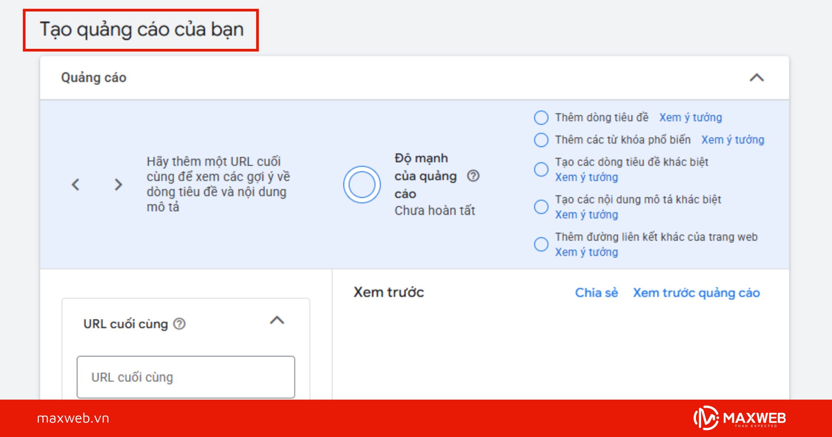Click Xem trước quảng cáo
Image resolution: width=832 pixels, height=437 pixels.
click(x=697, y=293)
